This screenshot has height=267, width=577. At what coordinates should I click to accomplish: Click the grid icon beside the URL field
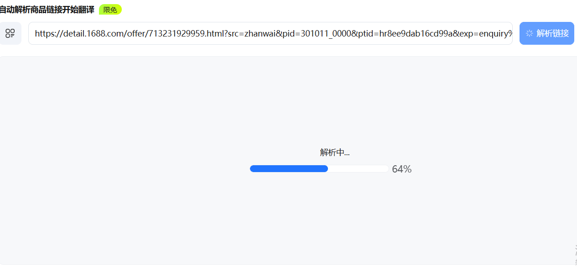coord(10,33)
